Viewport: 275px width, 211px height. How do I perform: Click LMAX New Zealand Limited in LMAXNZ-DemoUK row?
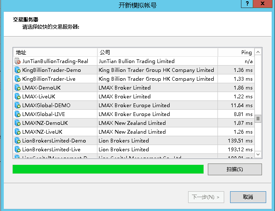point(132,123)
